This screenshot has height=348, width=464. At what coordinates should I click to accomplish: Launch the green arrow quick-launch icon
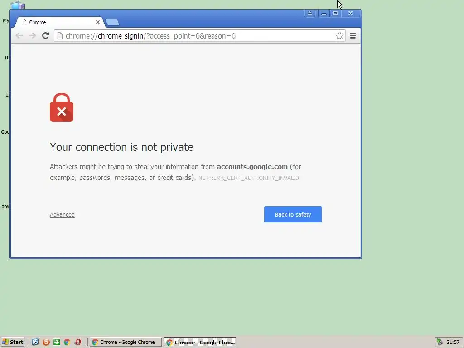click(x=56, y=342)
